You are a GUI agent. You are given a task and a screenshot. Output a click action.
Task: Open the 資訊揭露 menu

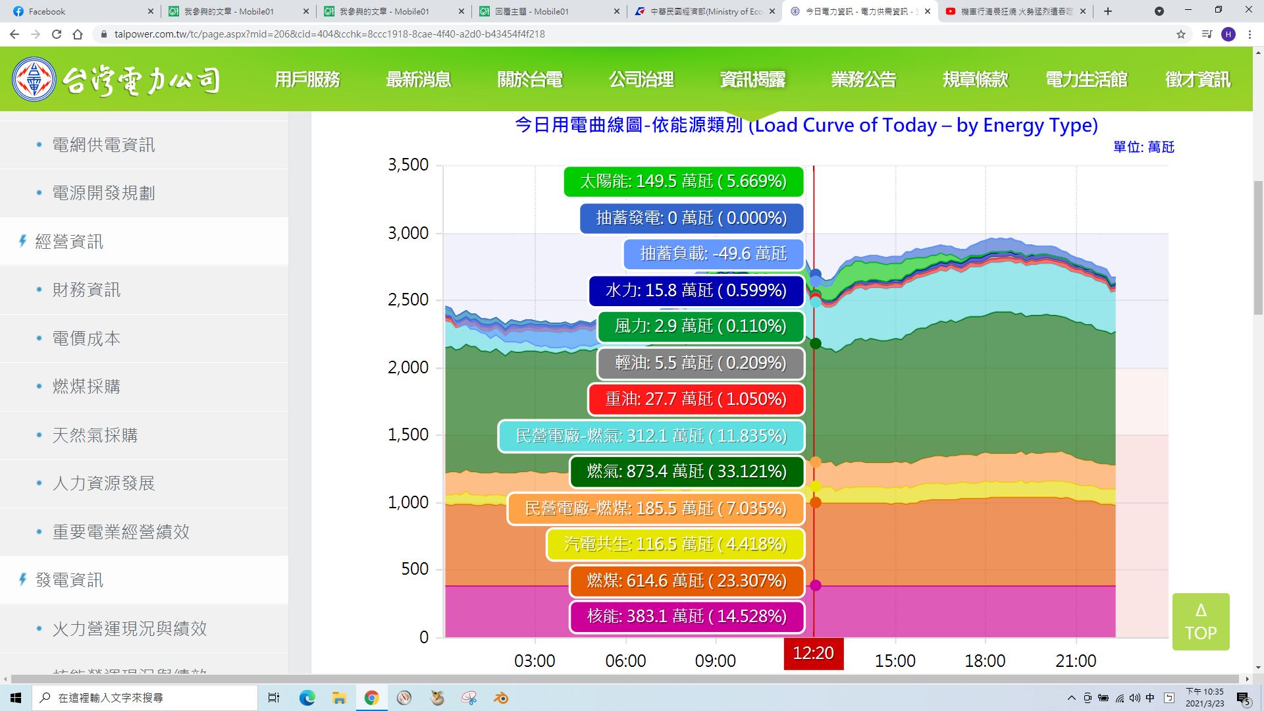coord(752,80)
